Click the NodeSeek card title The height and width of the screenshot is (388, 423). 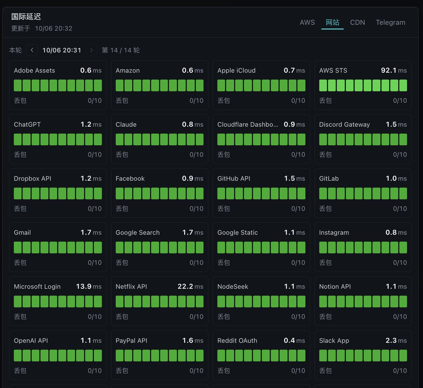233,286
